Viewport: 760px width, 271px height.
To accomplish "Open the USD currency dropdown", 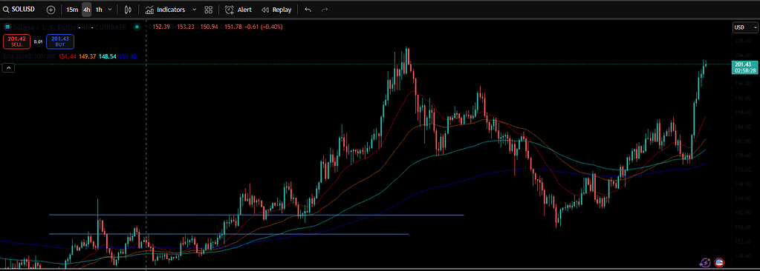I will [x=745, y=27].
